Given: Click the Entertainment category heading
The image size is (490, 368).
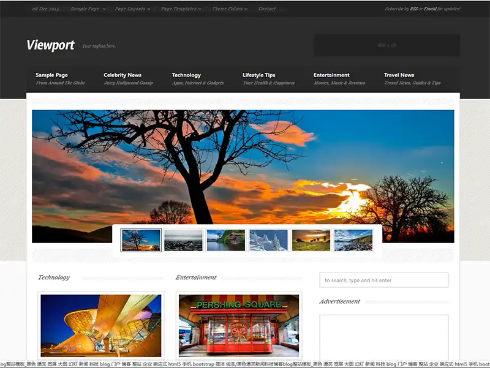Looking at the screenshot, I should tap(196, 277).
